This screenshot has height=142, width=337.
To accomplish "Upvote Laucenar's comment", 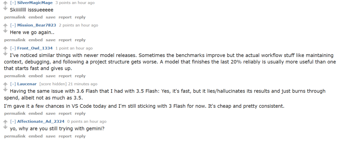I will [6, 85].
